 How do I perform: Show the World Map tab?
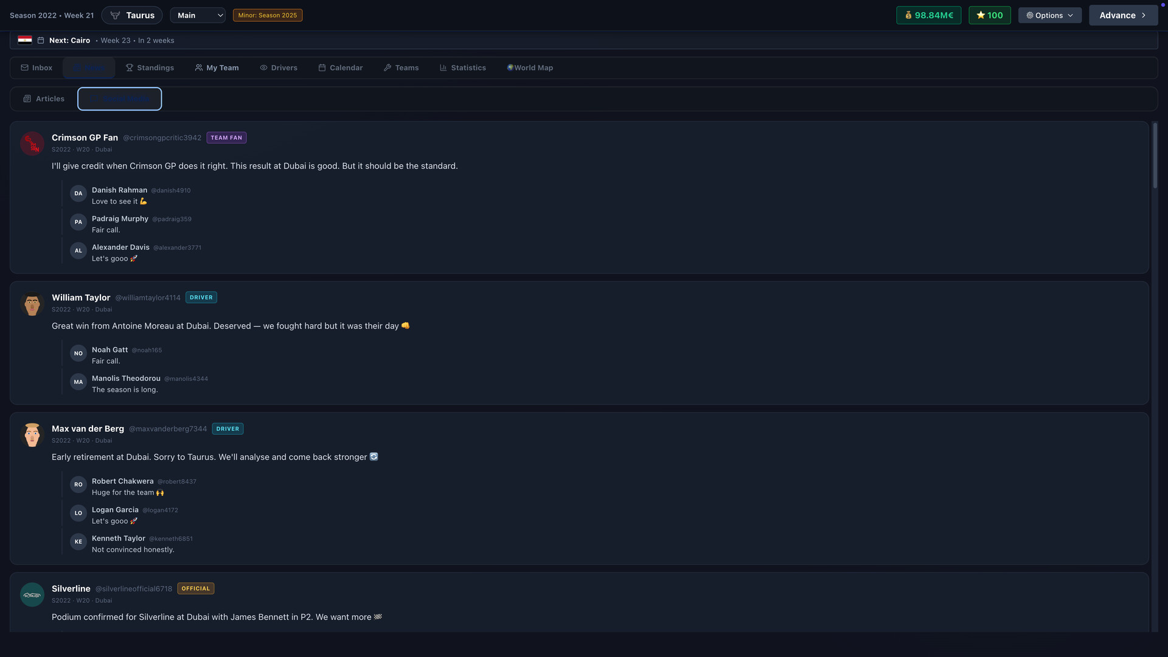coord(530,68)
